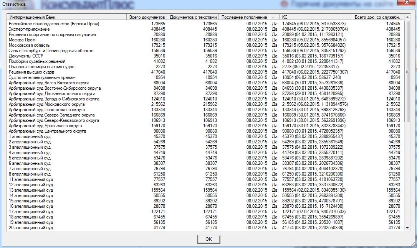Select Суд по интеллектуальным правам row
The width and height of the screenshot is (417, 248).
[x=205, y=77]
